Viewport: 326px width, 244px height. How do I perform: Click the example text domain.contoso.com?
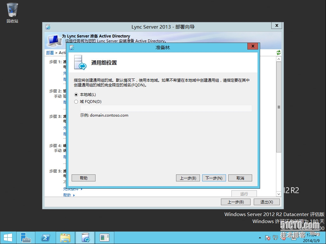[109, 115]
